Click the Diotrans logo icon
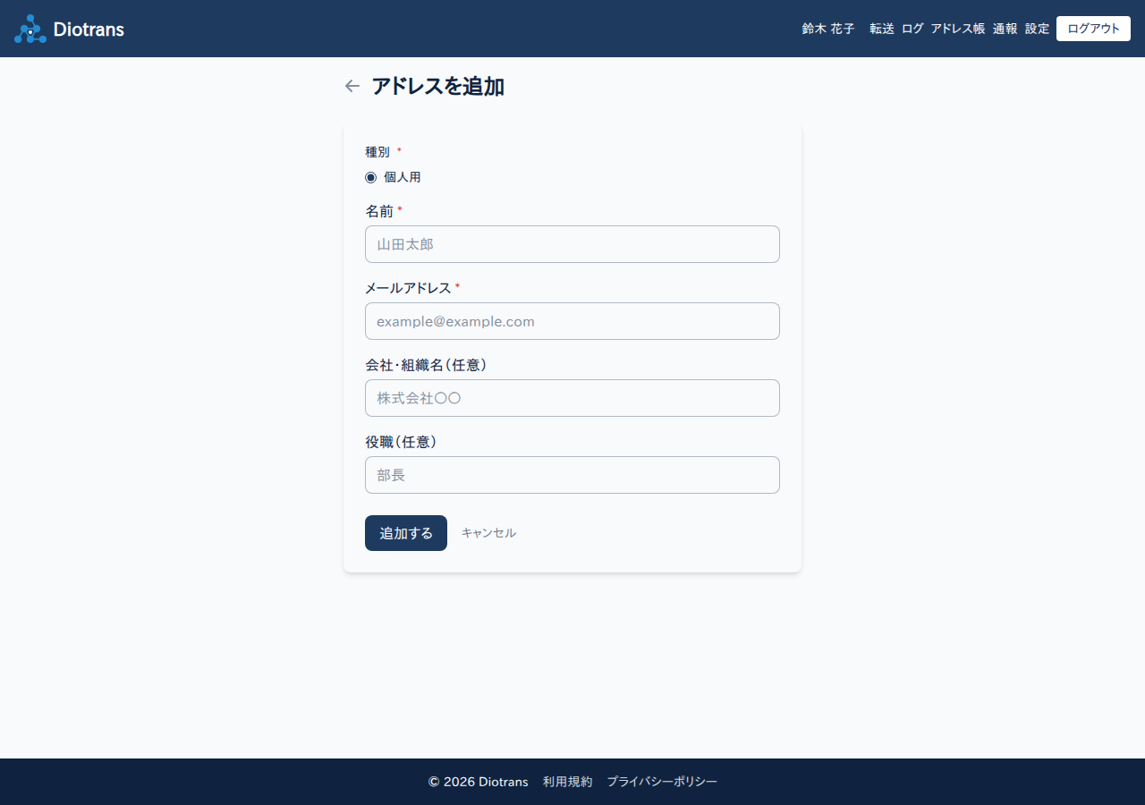The image size is (1145, 805). point(30,29)
